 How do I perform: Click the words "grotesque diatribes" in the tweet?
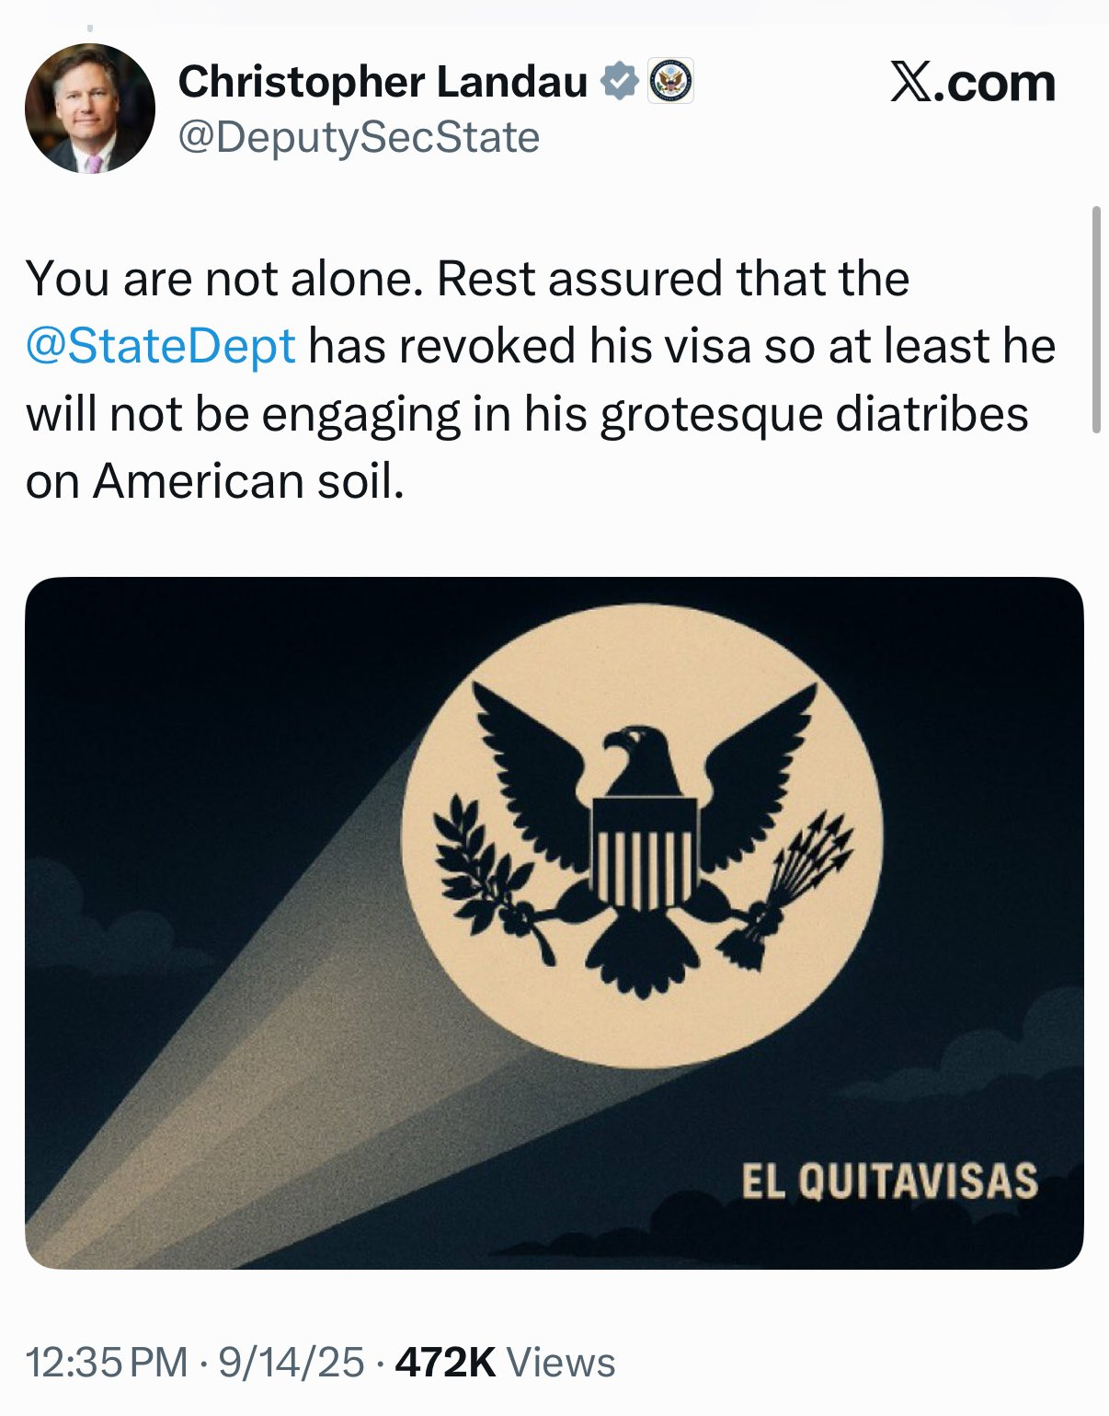click(815, 414)
